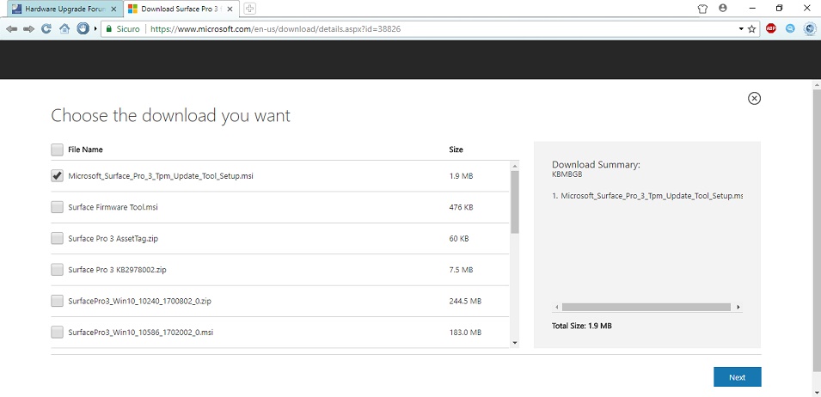Click the 476 KB size value
The height and width of the screenshot is (397, 821).
click(x=462, y=208)
